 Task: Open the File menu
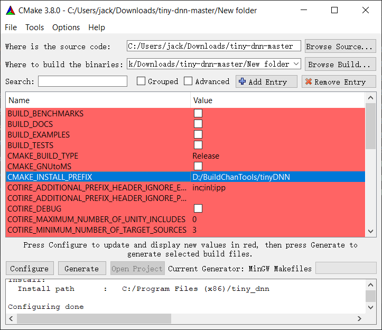pyautogui.click(x=11, y=27)
